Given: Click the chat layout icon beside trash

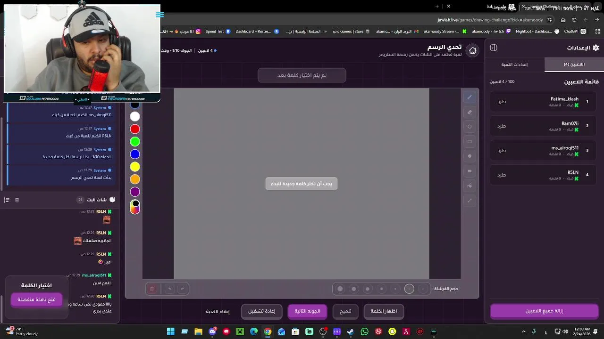Looking at the screenshot, I should point(7,200).
